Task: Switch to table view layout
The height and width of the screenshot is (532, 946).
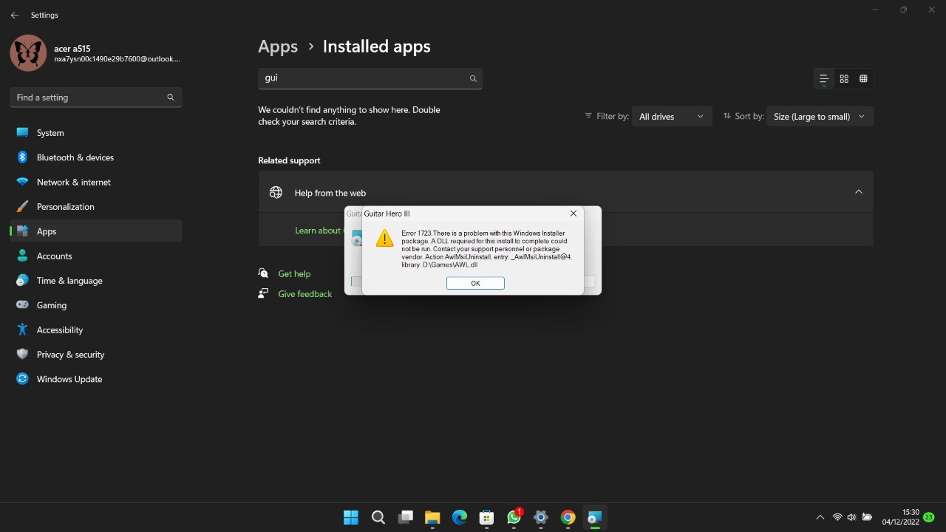Action: point(863,79)
